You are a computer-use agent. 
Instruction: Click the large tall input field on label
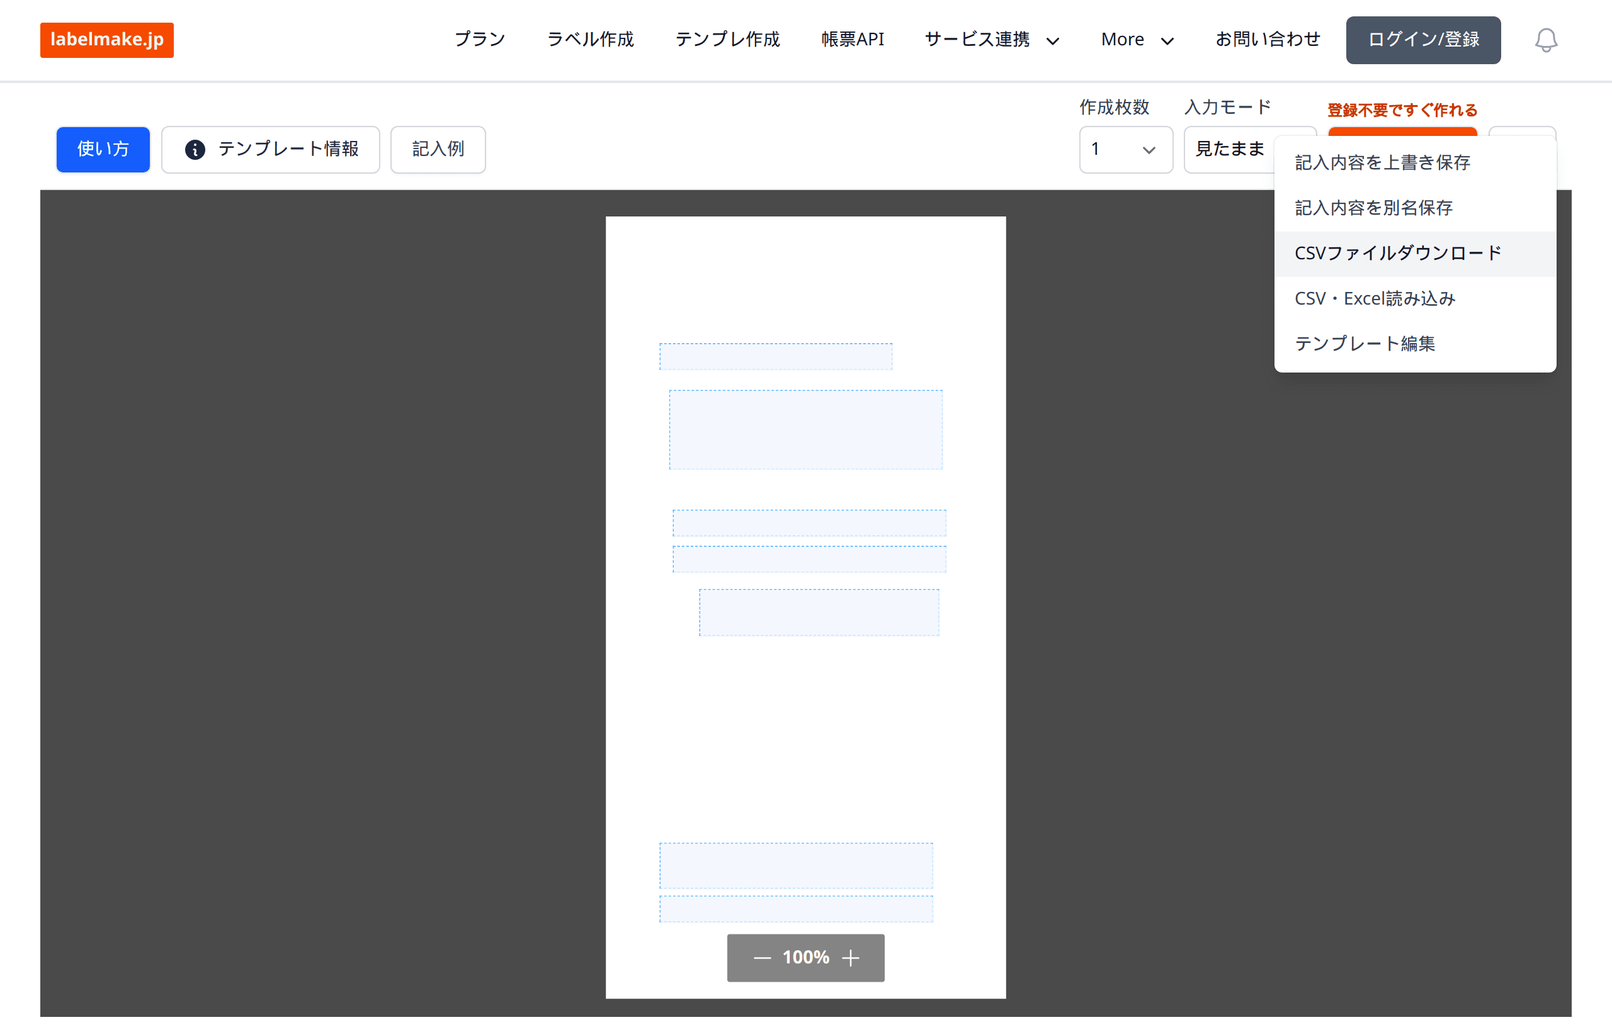coord(805,430)
